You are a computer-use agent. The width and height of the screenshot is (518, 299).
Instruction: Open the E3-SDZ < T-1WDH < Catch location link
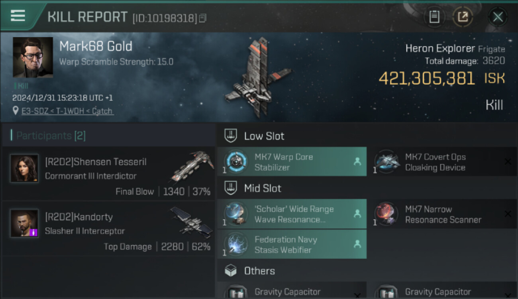[x=67, y=111]
